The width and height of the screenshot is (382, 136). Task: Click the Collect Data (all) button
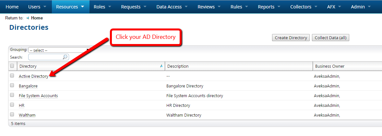tap(330, 38)
